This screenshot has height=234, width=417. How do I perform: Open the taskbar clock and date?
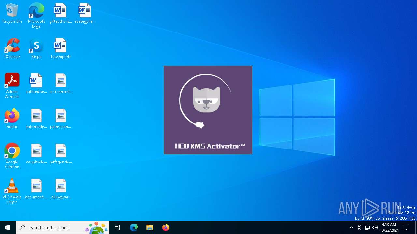(389, 227)
